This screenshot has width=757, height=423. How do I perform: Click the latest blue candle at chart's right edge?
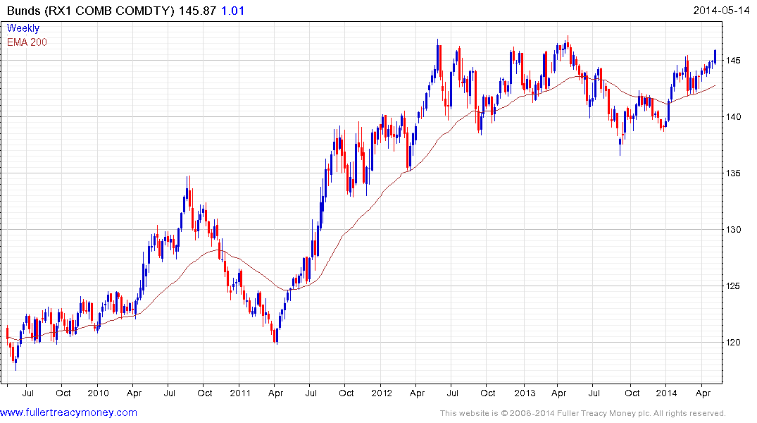pyautogui.click(x=715, y=56)
